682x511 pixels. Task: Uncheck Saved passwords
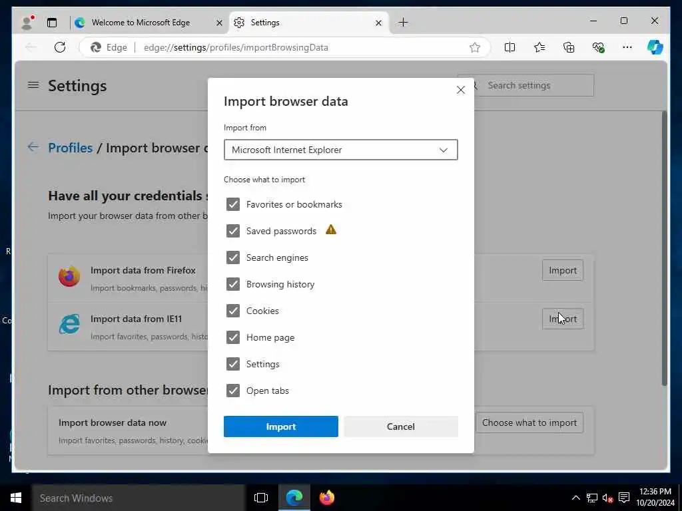pos(233,231)
